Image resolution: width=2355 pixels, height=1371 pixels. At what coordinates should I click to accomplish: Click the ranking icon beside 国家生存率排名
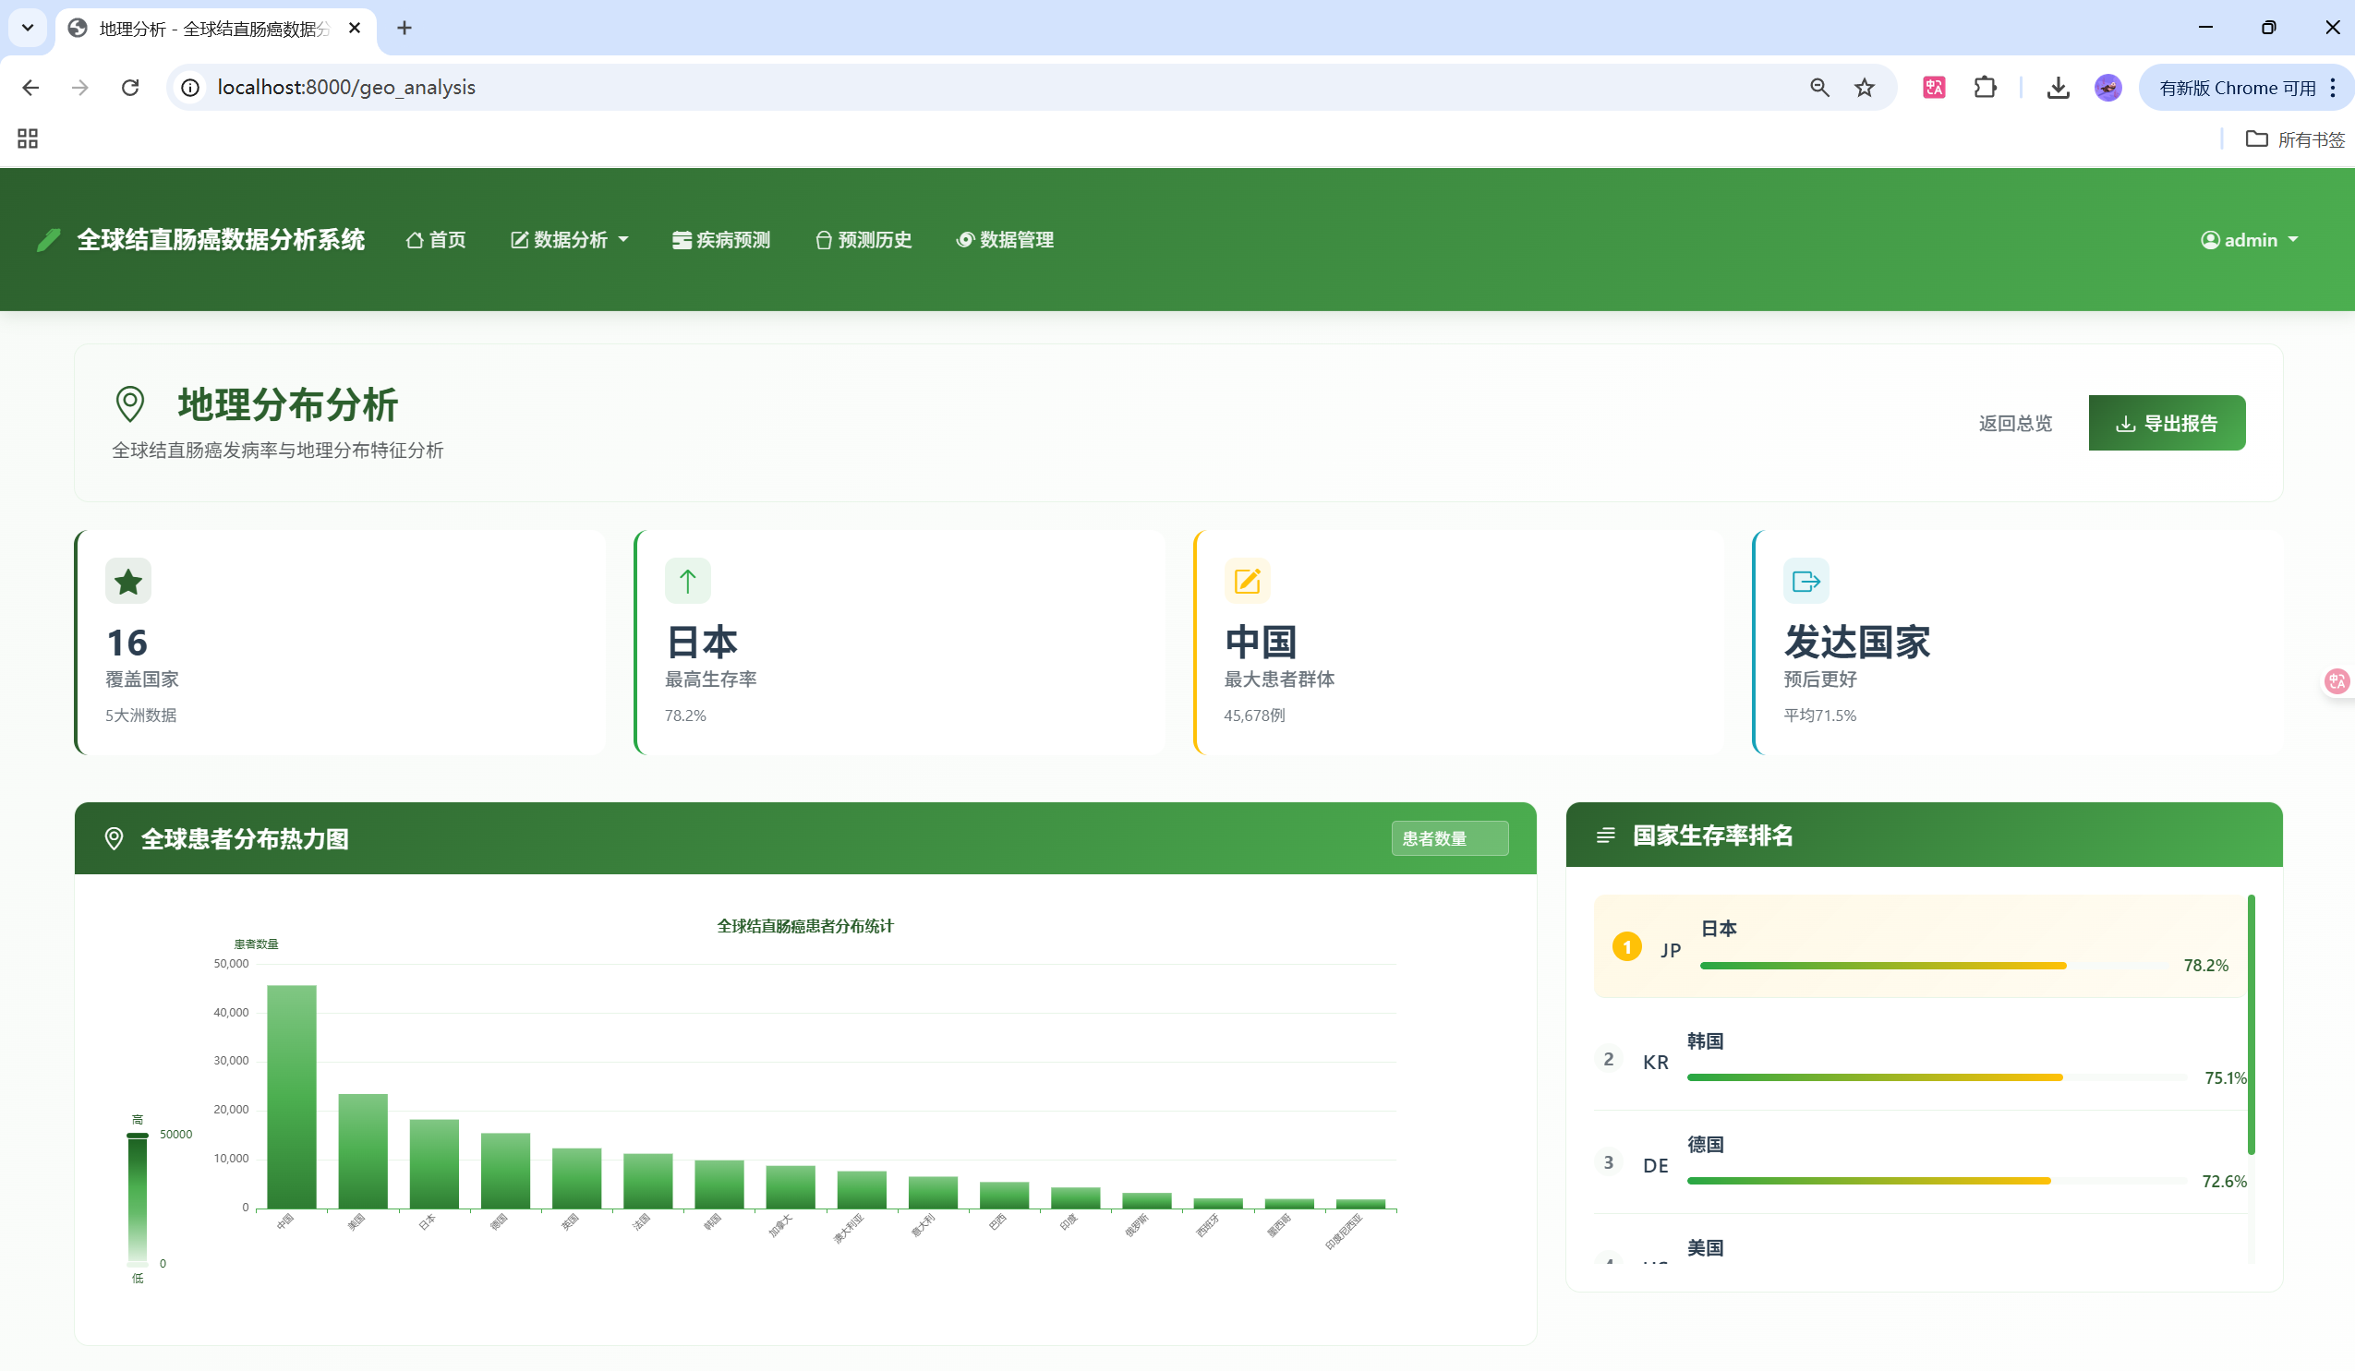1605,836
